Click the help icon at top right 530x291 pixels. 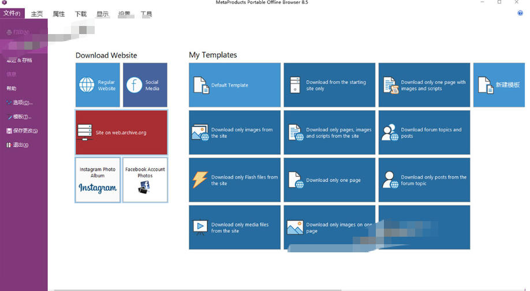tap(520, 13)
